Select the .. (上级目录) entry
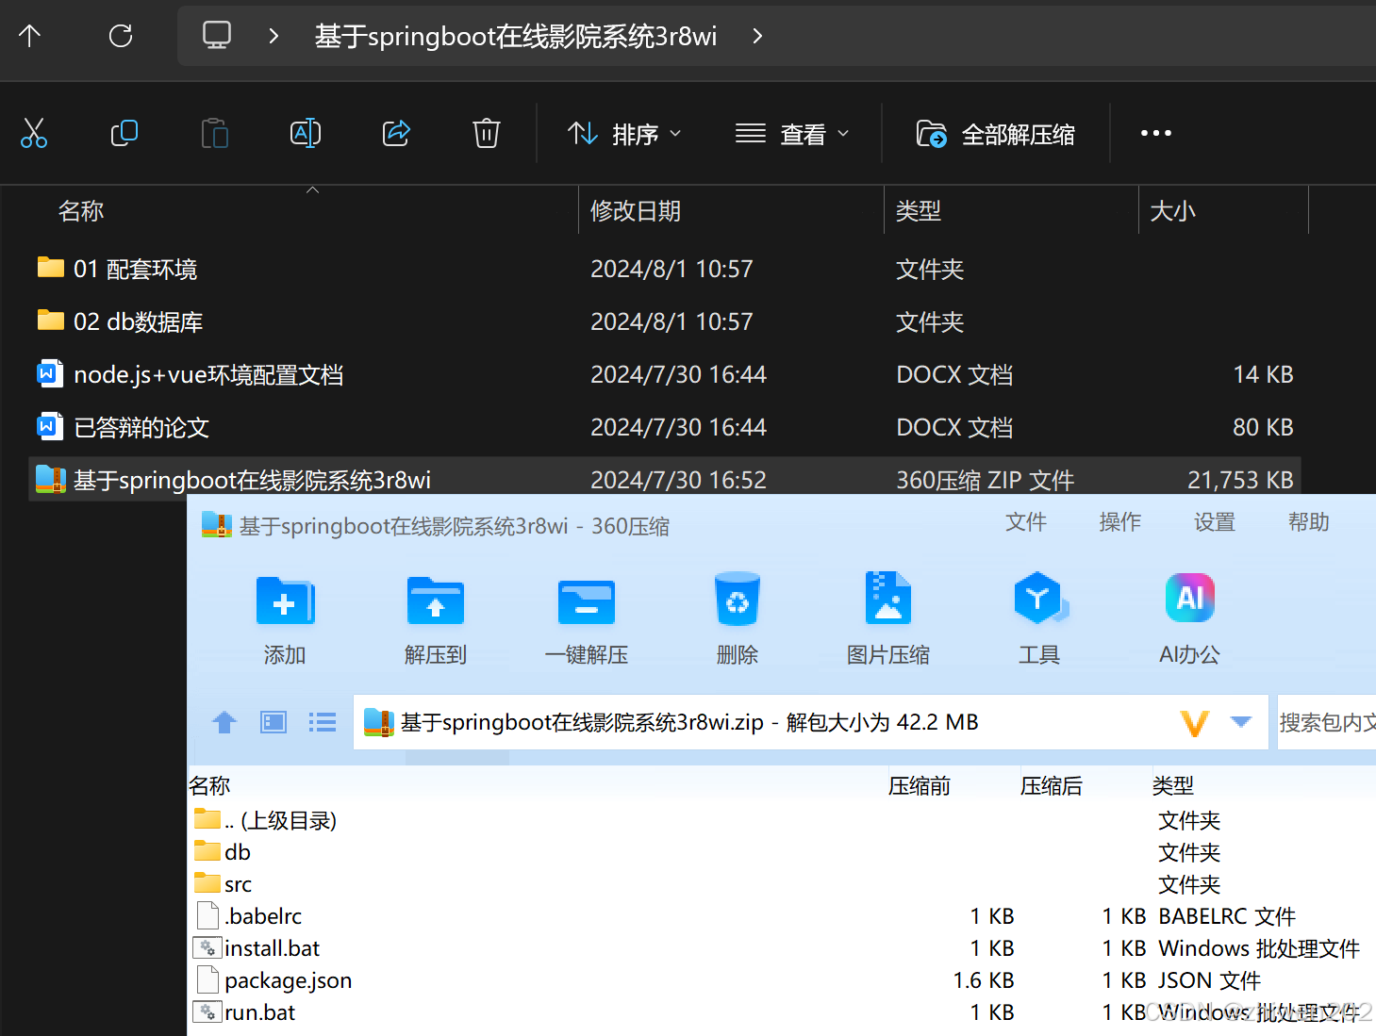This screenshot has height=1036, width=1376. click(x=781, y=820)
